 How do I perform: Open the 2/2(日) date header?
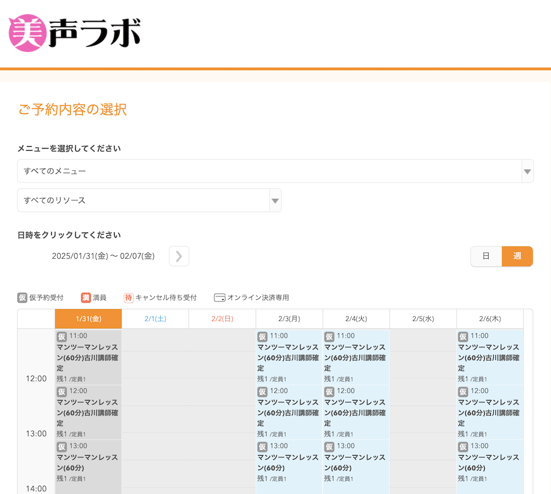click(x=222, y=319)
